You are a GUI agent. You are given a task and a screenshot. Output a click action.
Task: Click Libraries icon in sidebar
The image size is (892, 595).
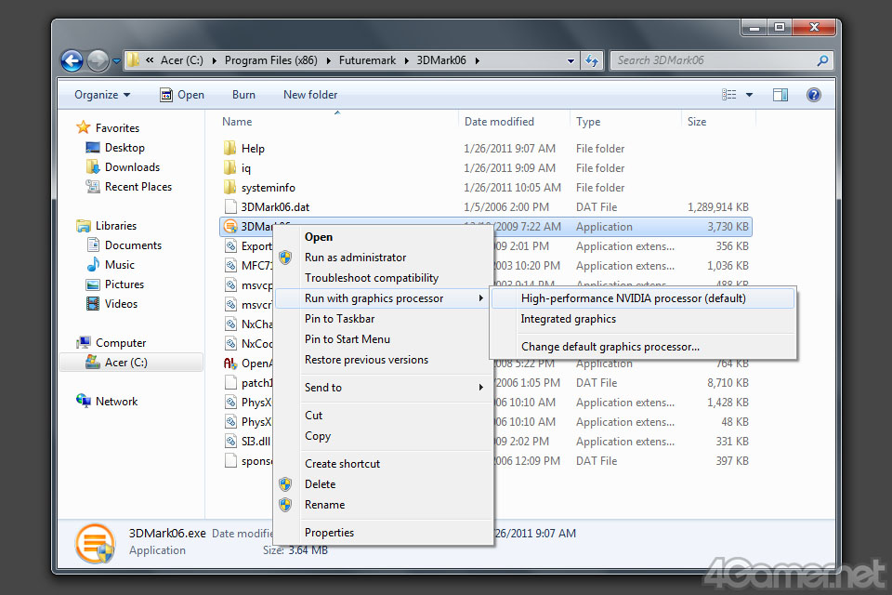coord(84,226)
